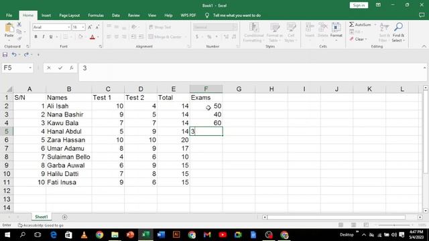Open the font name dropdown

pos(68,27)
